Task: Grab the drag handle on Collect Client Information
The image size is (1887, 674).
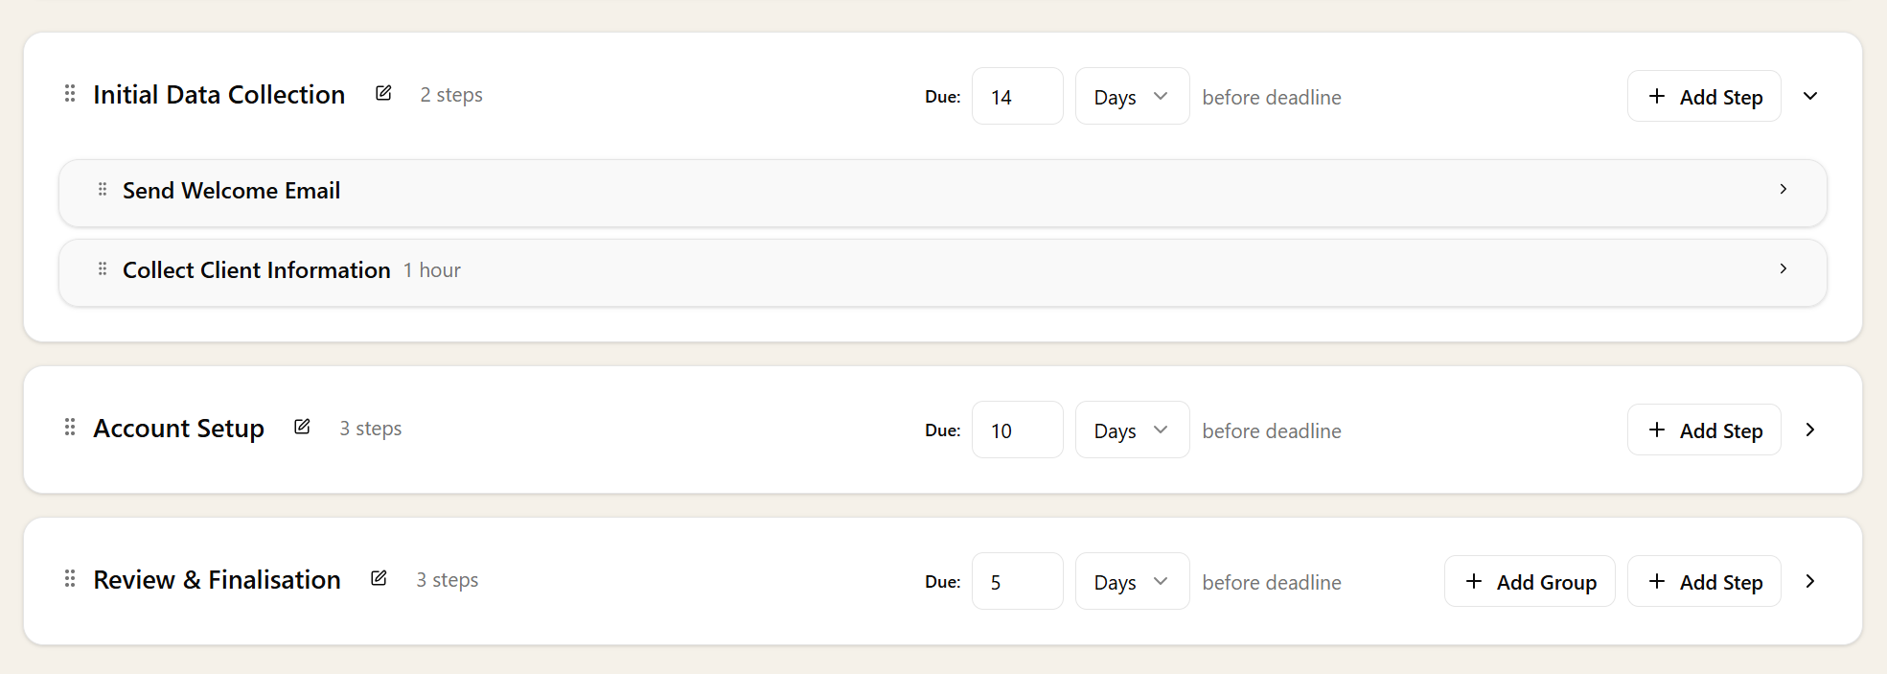Action: tap(102, 269)
